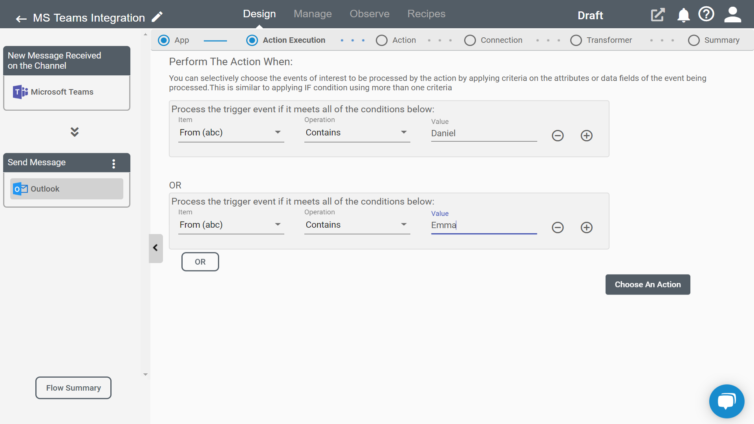754x424 pixels.
Task: Switch to the Observe tab
Action: 370,14
